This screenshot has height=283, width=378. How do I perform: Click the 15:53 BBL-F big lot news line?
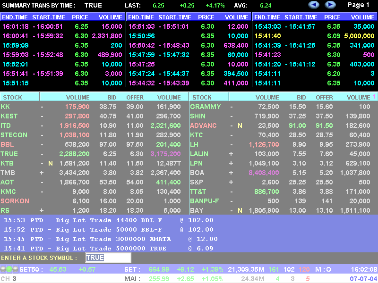(x=109, y=220)
